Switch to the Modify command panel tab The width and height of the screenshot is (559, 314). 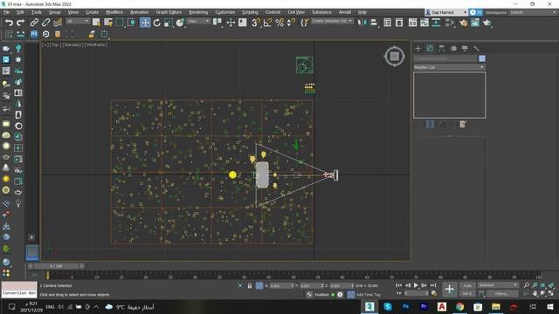pyautogui.click(x=430, y=48)
